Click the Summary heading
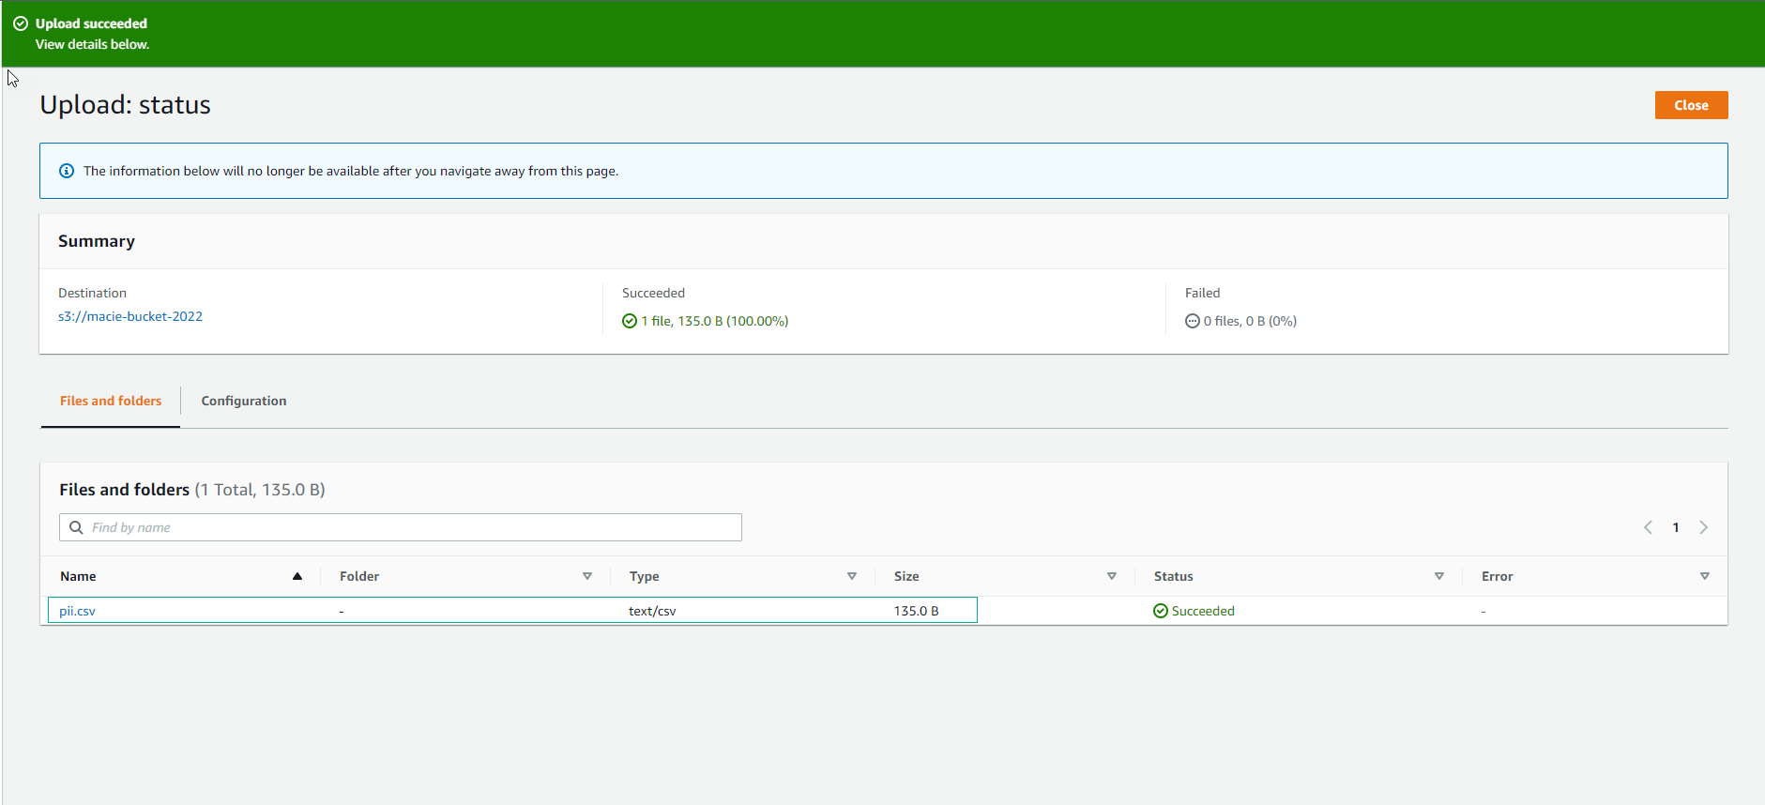 [97, 241]
